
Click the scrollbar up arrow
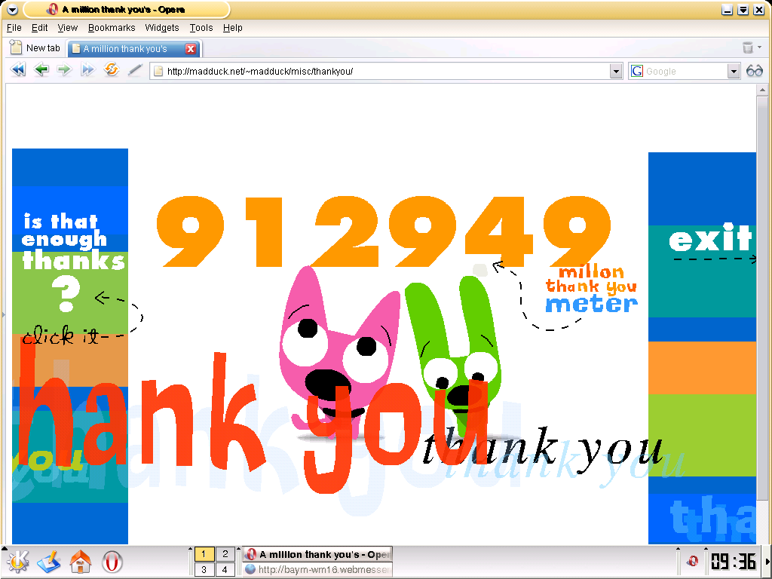coord(763,90)
